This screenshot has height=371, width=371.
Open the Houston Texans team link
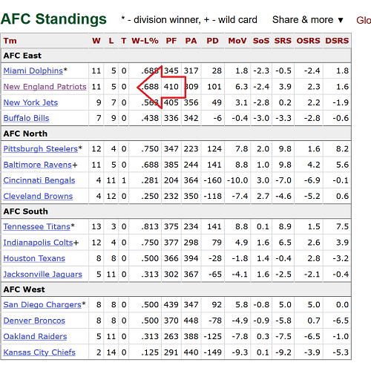34,258
